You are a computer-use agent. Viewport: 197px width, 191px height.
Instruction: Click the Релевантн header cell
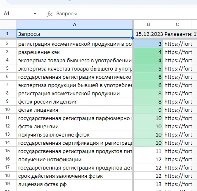(178, 34)
